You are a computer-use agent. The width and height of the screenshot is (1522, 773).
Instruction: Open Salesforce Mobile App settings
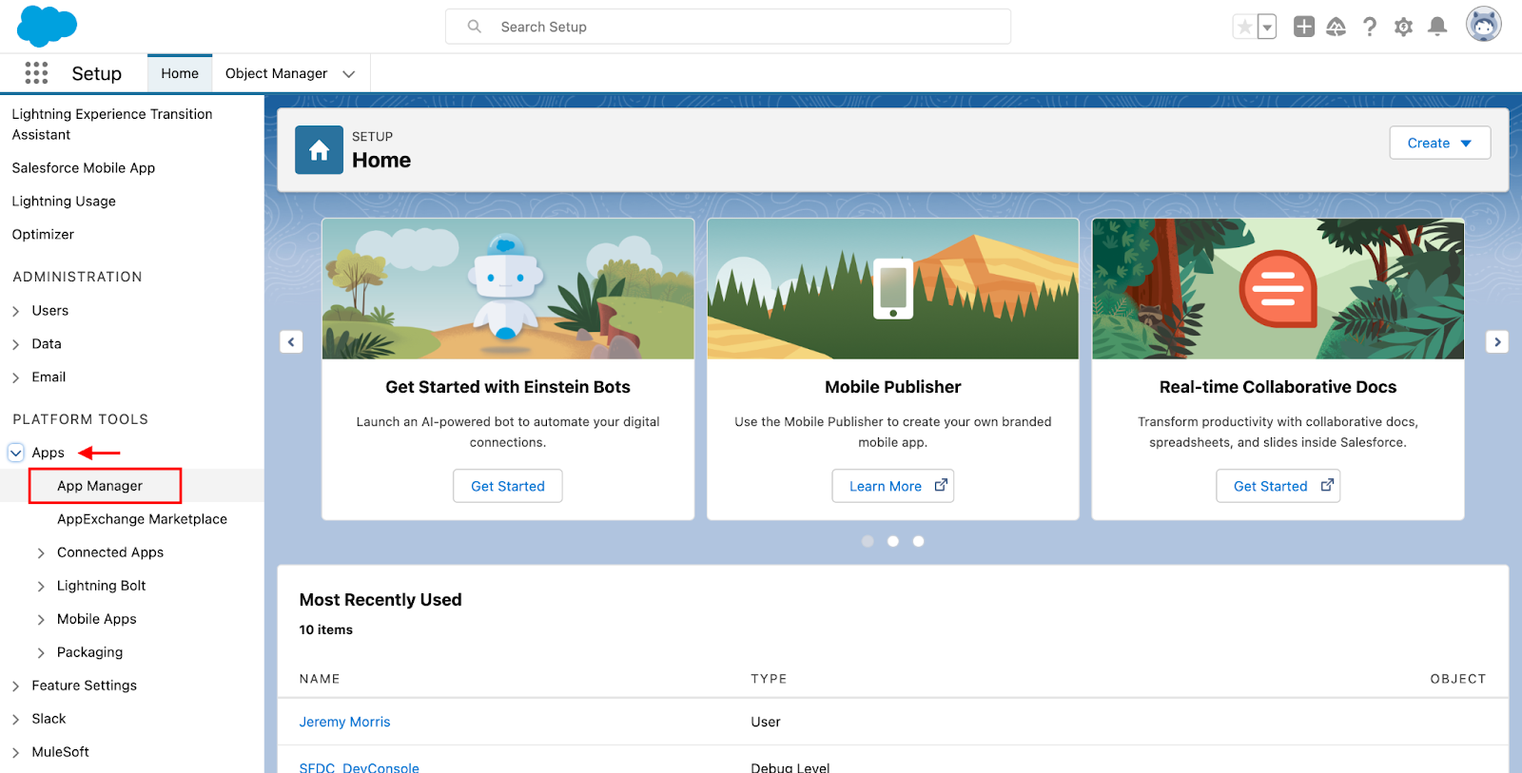(x=84, y=168)
